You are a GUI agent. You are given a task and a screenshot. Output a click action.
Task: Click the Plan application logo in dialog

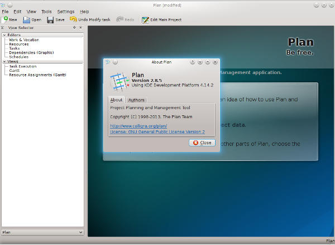[x=119, y=82]
